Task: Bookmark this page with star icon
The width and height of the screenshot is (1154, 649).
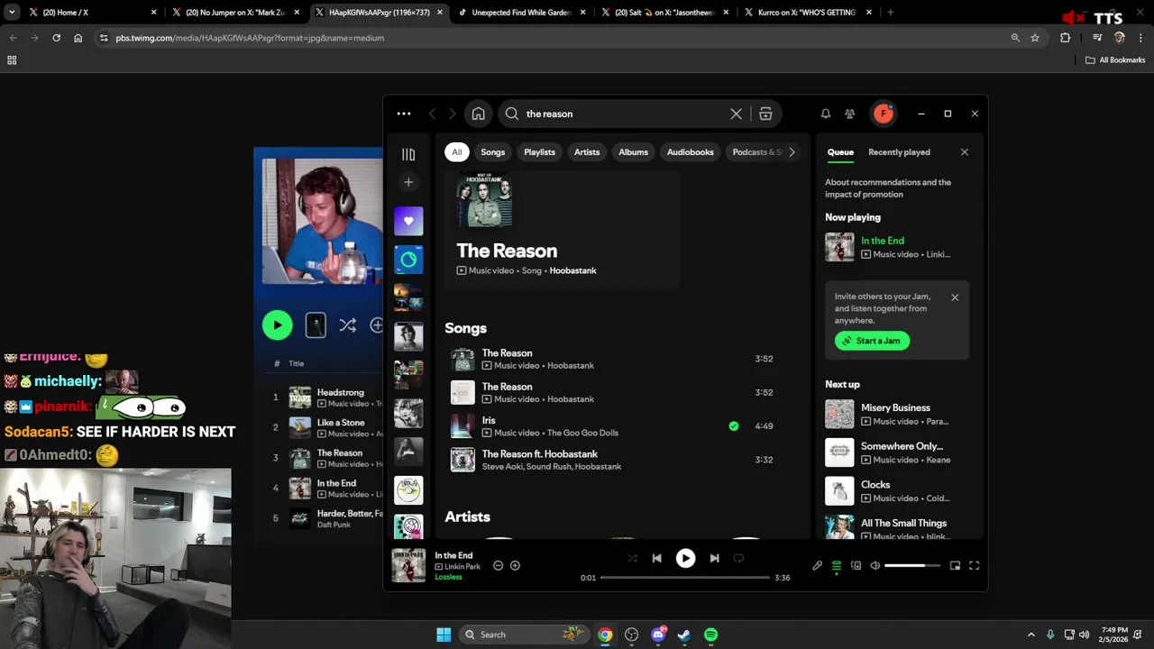Action: coord(1035,38)
